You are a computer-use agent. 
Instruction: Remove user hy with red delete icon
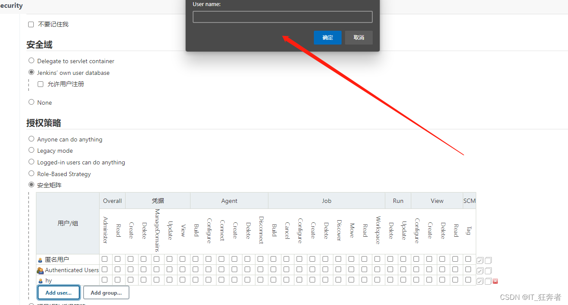coord(495,281)
